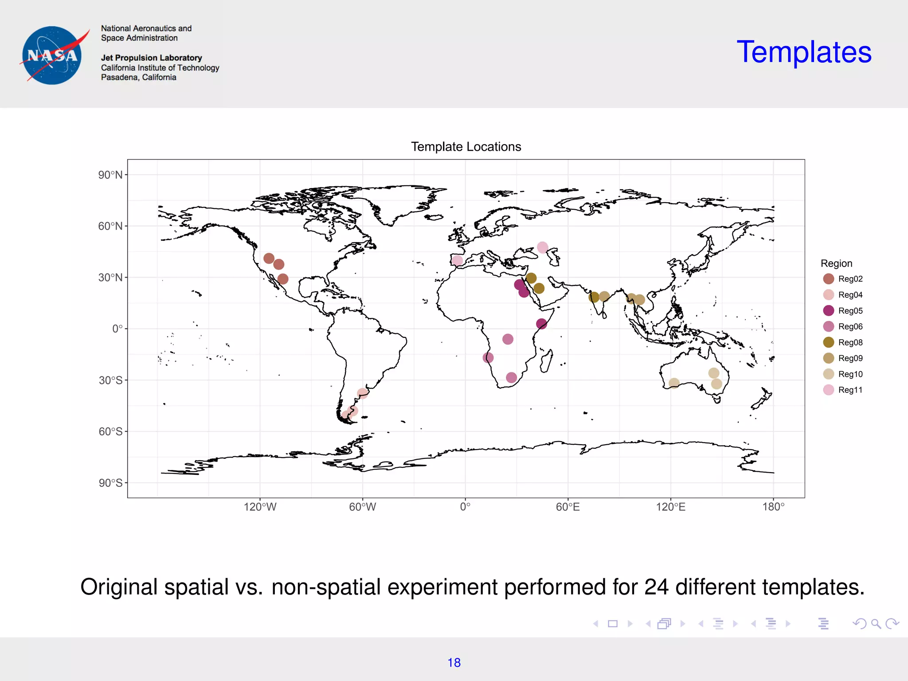Click the Reg06 legend label
The width and height of the screenshot is (908, 681).
(x=850, y=327)
